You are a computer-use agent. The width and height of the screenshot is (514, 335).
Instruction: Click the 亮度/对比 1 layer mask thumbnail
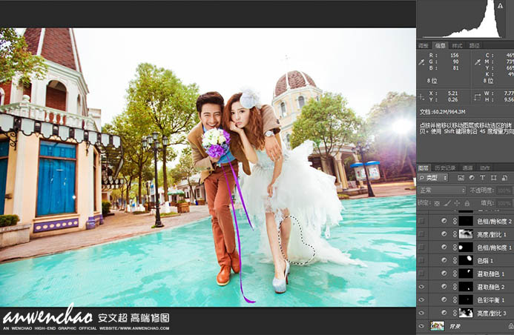466,234
